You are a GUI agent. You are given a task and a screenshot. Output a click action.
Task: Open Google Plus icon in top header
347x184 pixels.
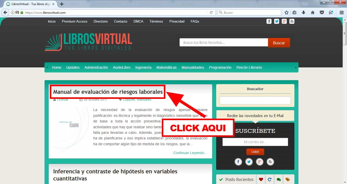pyautogui.click(x=284, y=21)
